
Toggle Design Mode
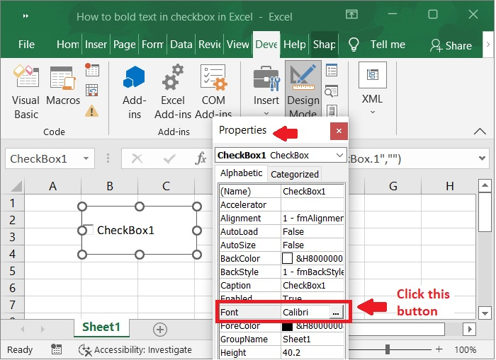point(303,90)
